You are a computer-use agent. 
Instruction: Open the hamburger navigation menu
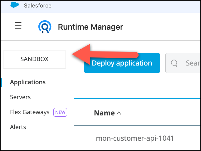[18, 26]
